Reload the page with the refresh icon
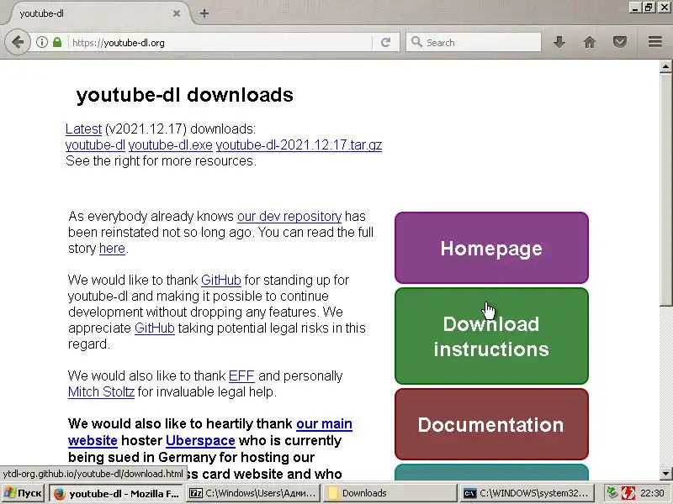Image resolution: width=673 pixels, height=504 pixels. [385, 43]
